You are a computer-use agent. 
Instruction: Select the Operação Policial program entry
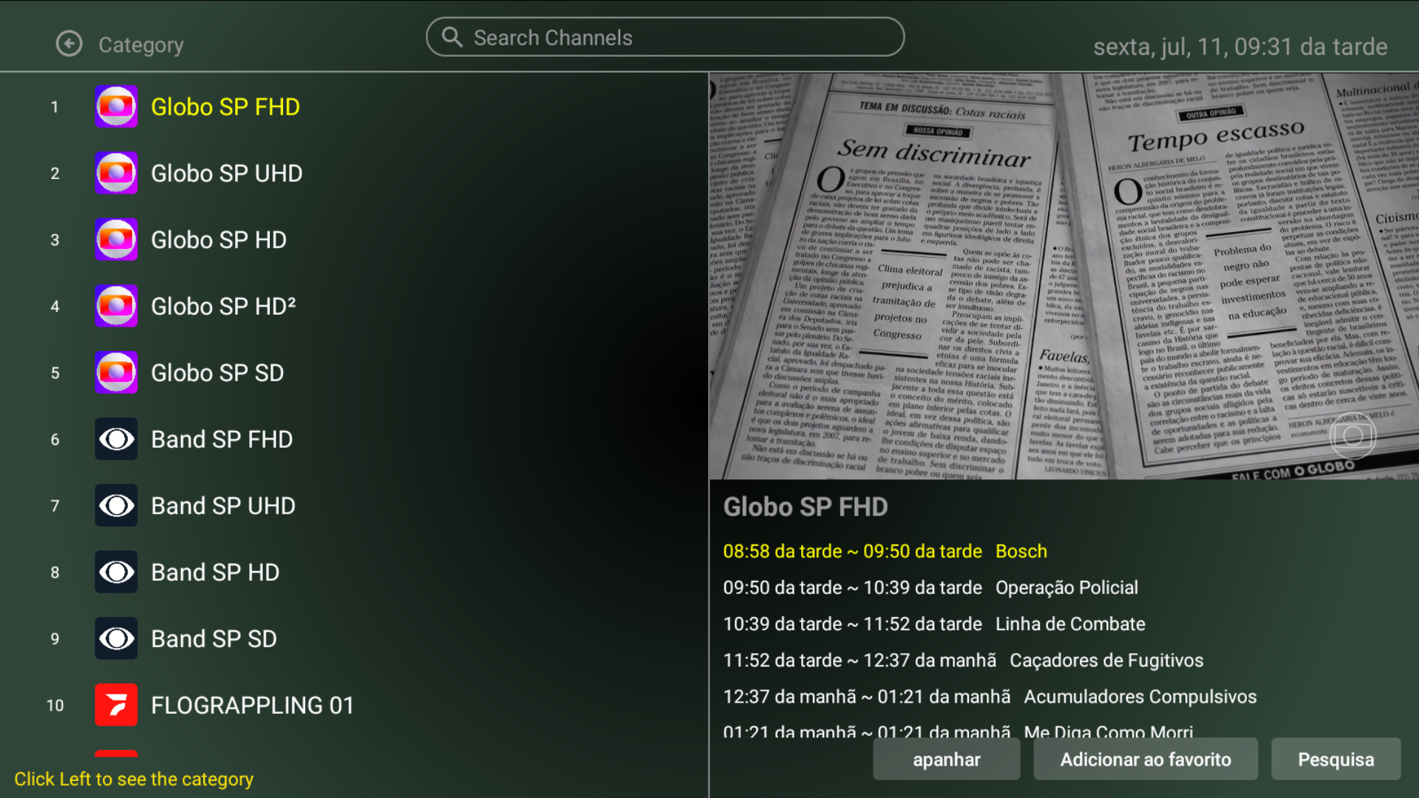pyautogui.click(x=1066, y=588)
